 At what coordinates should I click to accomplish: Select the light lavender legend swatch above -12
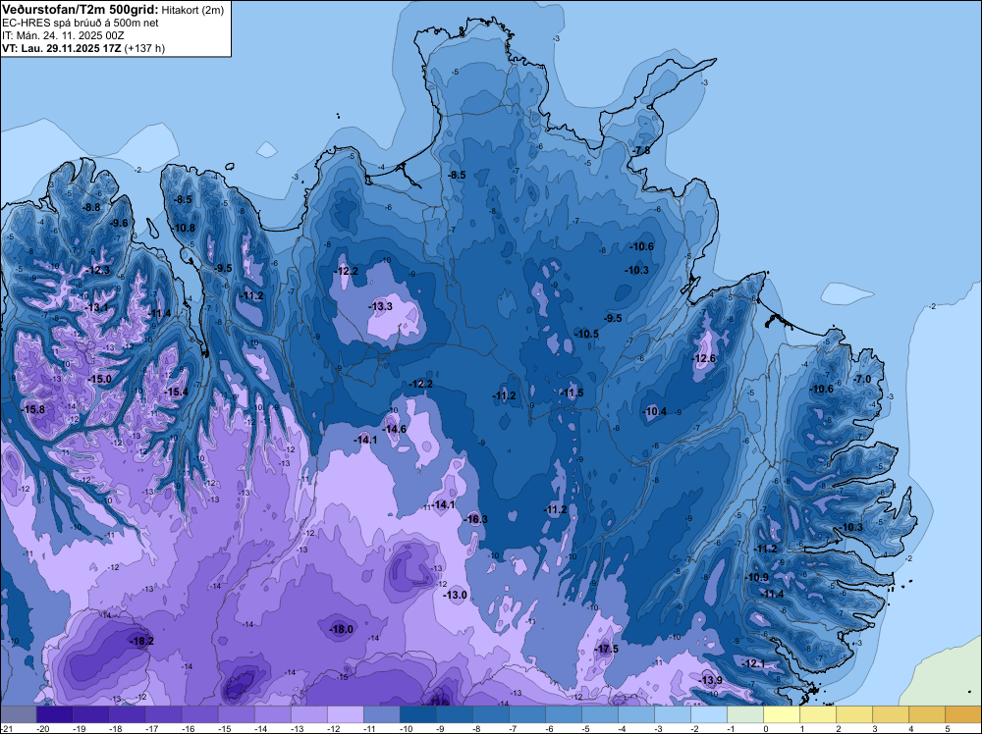pyautogui.click(x=345, y=714)
